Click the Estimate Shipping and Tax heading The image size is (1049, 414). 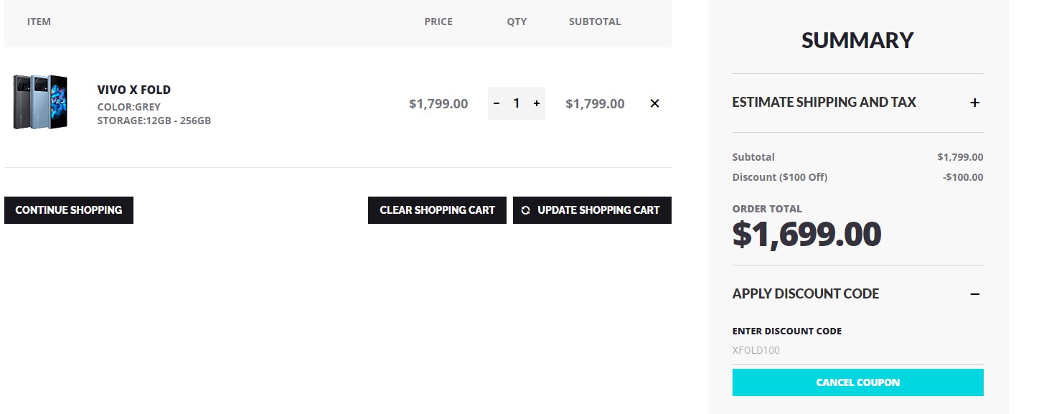(824, 103)
